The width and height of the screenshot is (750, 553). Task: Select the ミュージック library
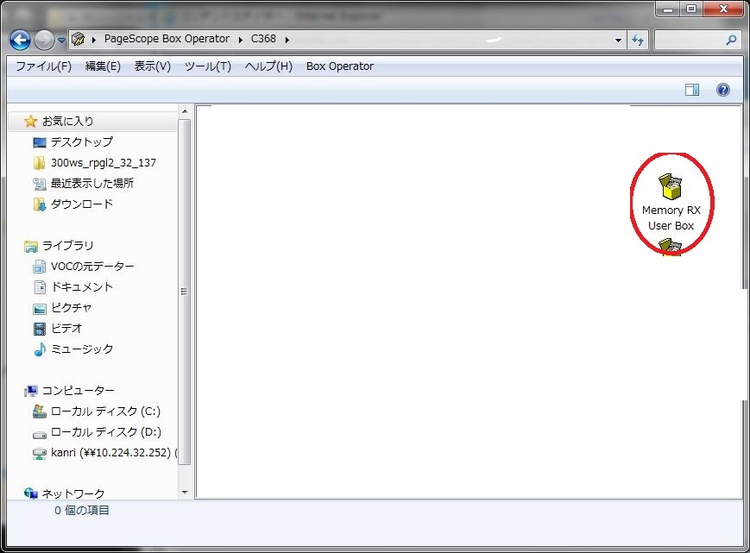(81, 349)
